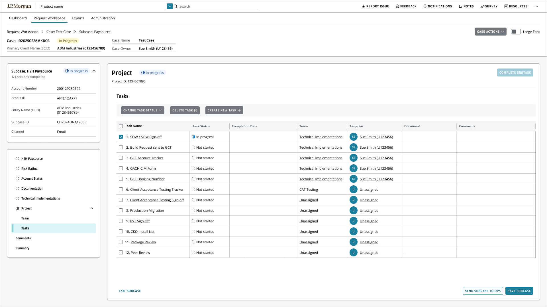Screen dimensions: 547x307
Task: Click the Delete Task trash button
Action: point(185,110)
